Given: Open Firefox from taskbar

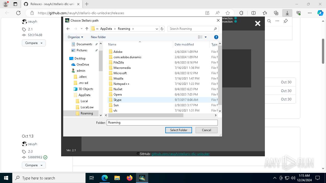Looking at the screenshot, I should pyautogui.click(x=130, y=178).
